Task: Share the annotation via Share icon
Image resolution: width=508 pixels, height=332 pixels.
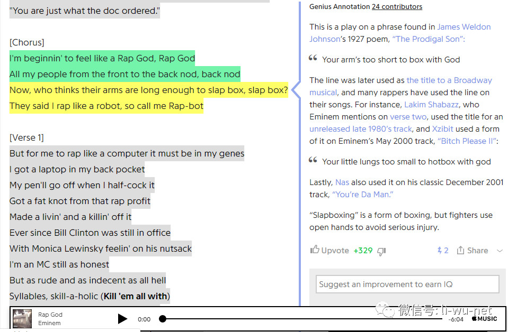Action: coord(473,250)
